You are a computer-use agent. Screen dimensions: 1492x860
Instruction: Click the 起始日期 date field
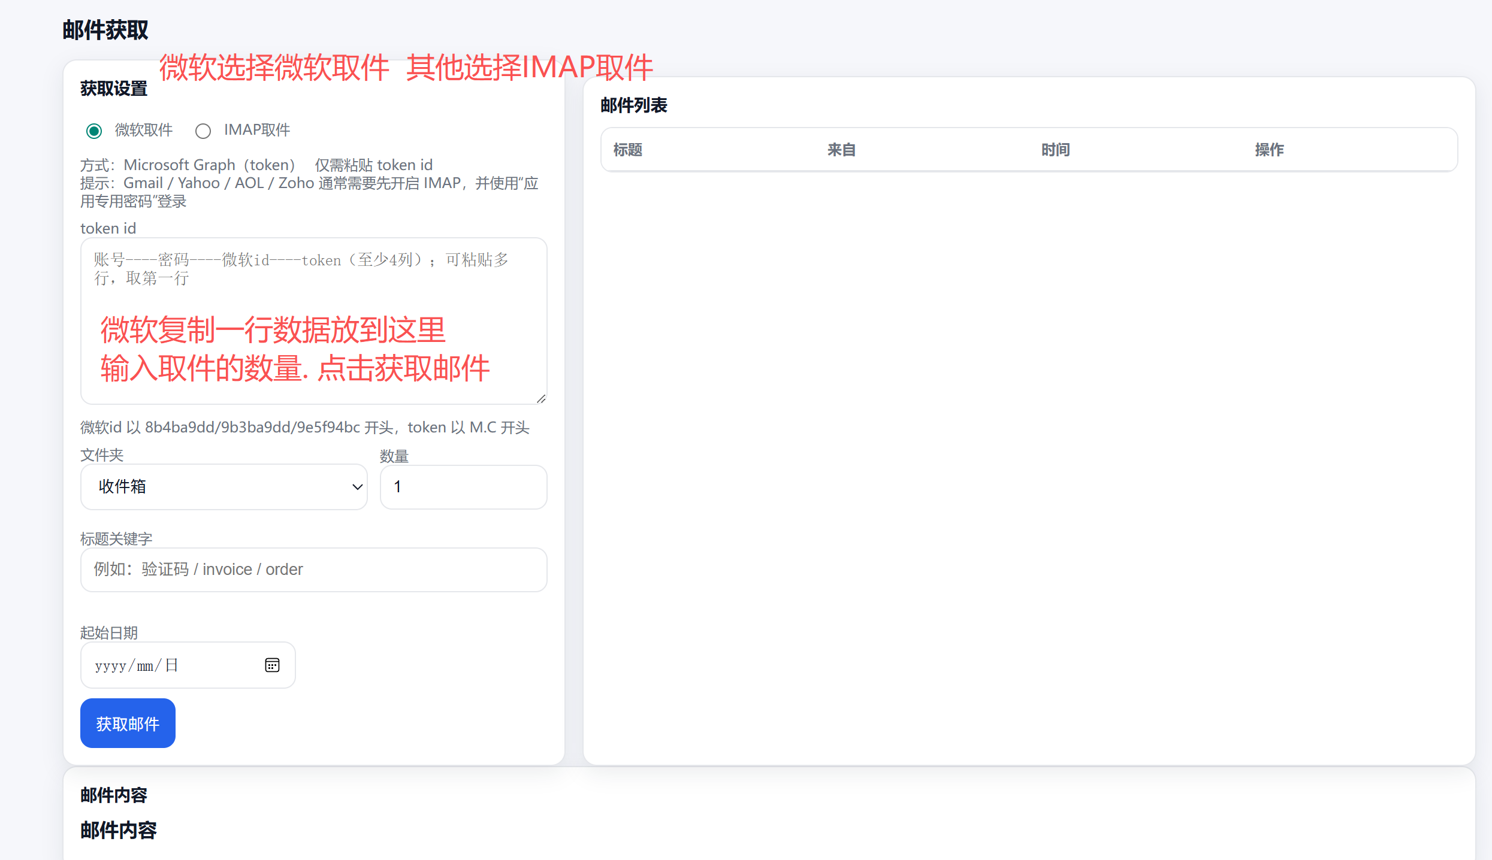188,665
